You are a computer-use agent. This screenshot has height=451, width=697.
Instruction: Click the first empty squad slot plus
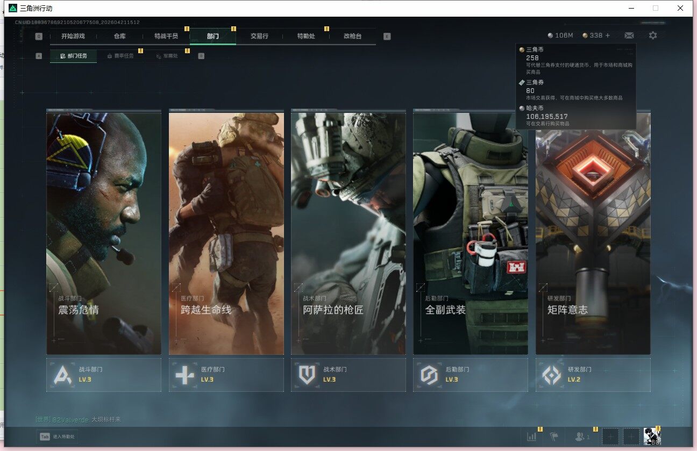point(610,437)
